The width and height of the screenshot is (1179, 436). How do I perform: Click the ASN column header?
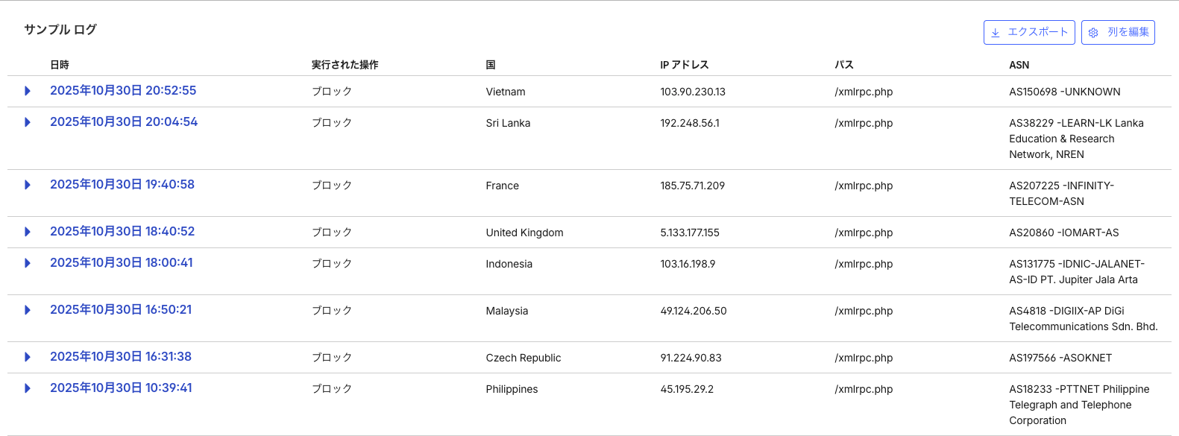(x=1019, y=65)
